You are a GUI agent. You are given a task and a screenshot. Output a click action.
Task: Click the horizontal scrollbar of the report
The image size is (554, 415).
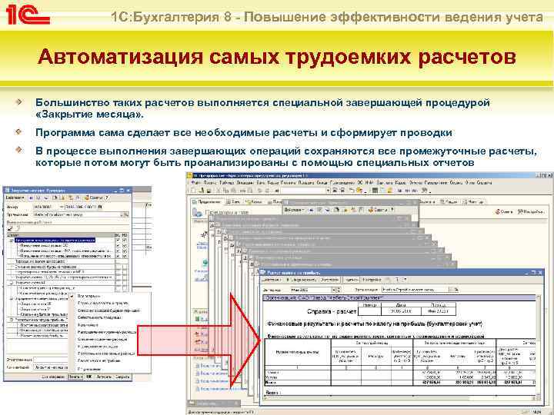pos(399,398)
